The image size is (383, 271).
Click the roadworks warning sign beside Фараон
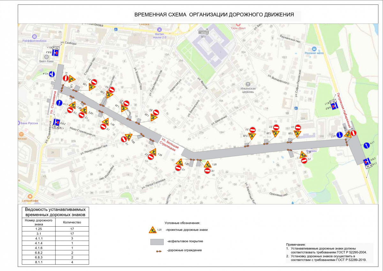point(304,154)
